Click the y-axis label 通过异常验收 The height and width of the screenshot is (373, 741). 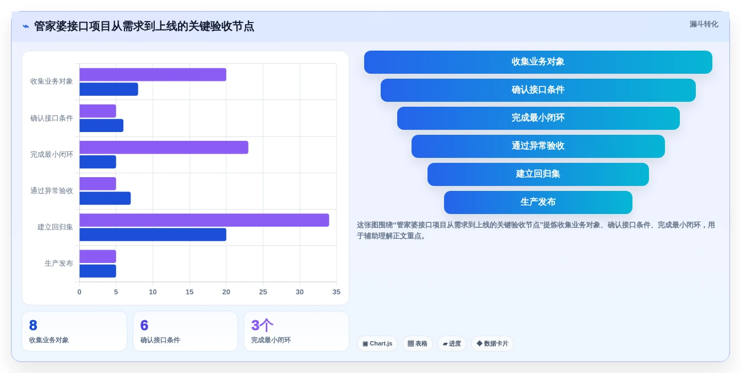point(52,191)
